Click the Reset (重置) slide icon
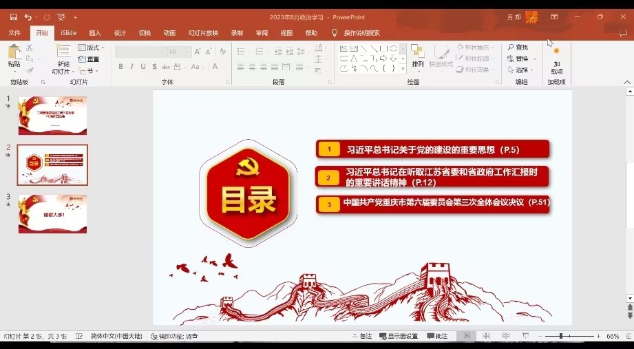The image size is (634, 349). point(89,59)
